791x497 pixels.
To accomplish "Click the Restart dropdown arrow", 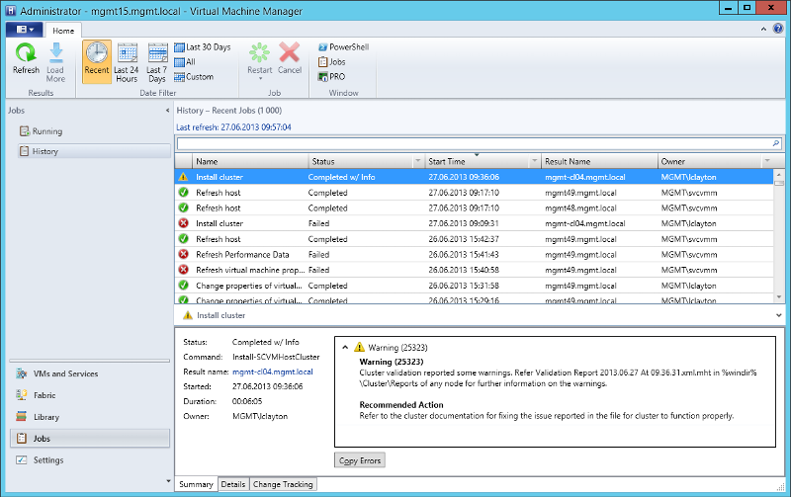I will (x=260, y=79).
